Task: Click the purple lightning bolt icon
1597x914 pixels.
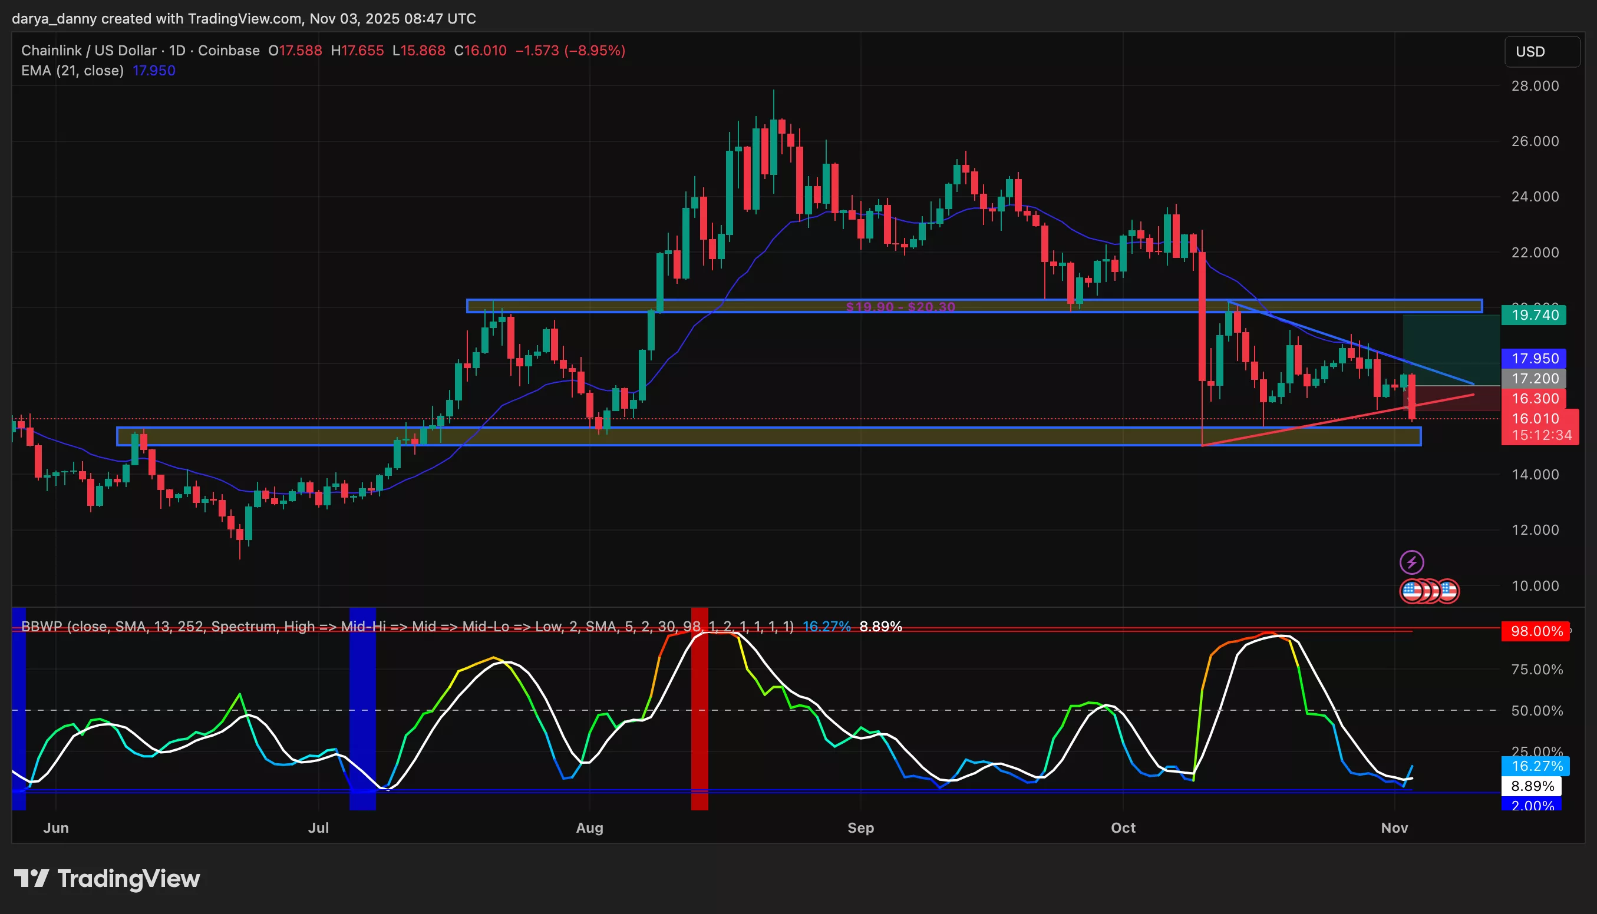Action: point(1413,563)
